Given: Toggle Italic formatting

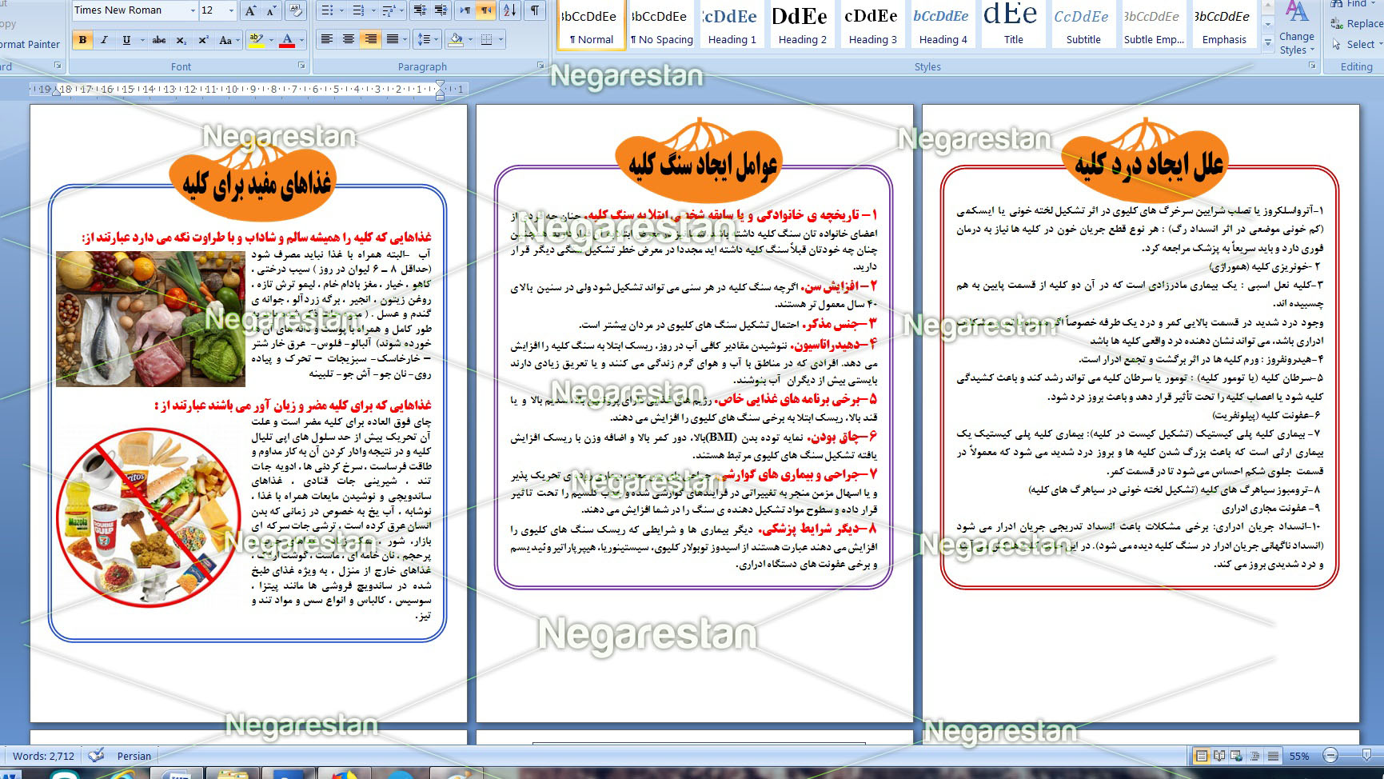Looking at the screenshot, I should click(x=104, y=40).
